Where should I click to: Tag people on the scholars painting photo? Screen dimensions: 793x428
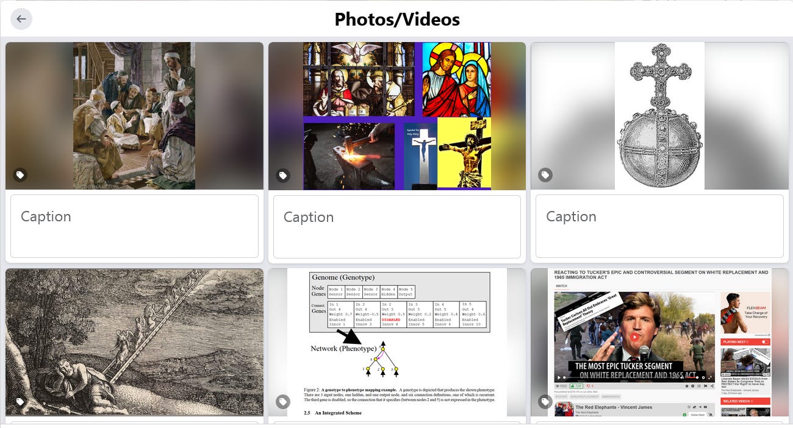[x=20, y=175]
